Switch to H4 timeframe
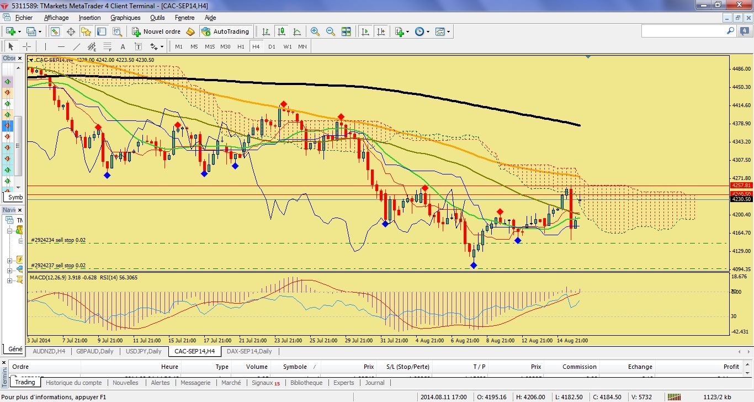 [x=256, y=46]
